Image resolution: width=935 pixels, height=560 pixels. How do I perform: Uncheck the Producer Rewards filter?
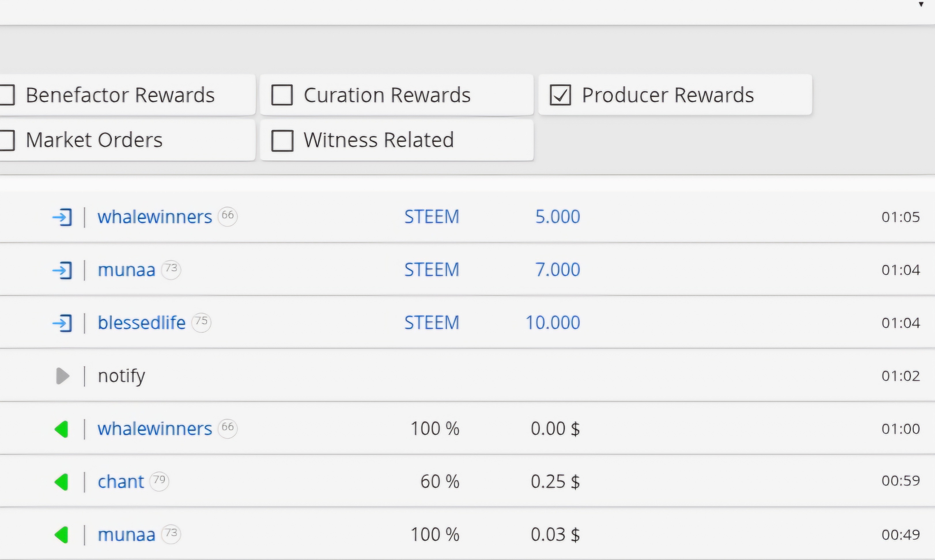pyautogui.click(x=560, y=95)
